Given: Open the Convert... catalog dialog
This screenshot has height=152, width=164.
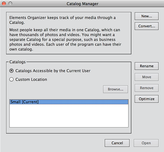Looking at the screenshot, I should click(147, 26).
